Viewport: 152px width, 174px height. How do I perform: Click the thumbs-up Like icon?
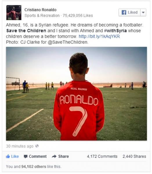coord(8,156)
